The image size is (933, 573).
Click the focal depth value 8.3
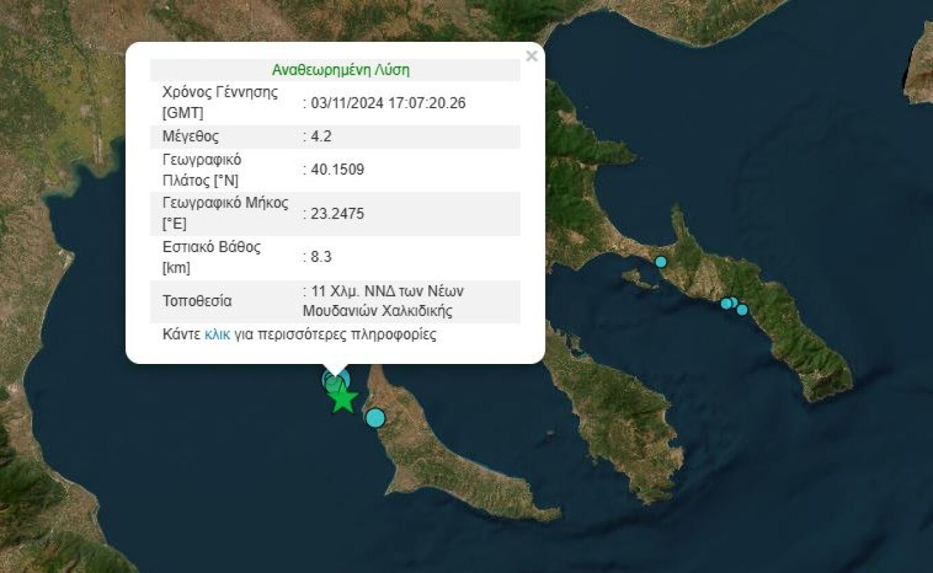(317, 257)
